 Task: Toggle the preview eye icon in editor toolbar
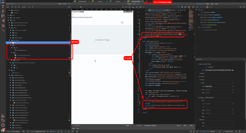(x=182, y=7)
